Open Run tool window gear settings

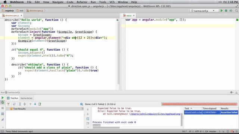pyautogui.click(x=232, y=92)
